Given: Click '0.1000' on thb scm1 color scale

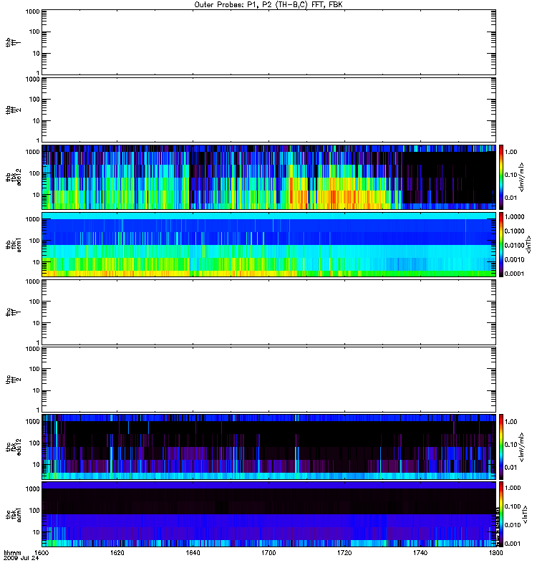Looking at the screenshot, I should (514, 231).
